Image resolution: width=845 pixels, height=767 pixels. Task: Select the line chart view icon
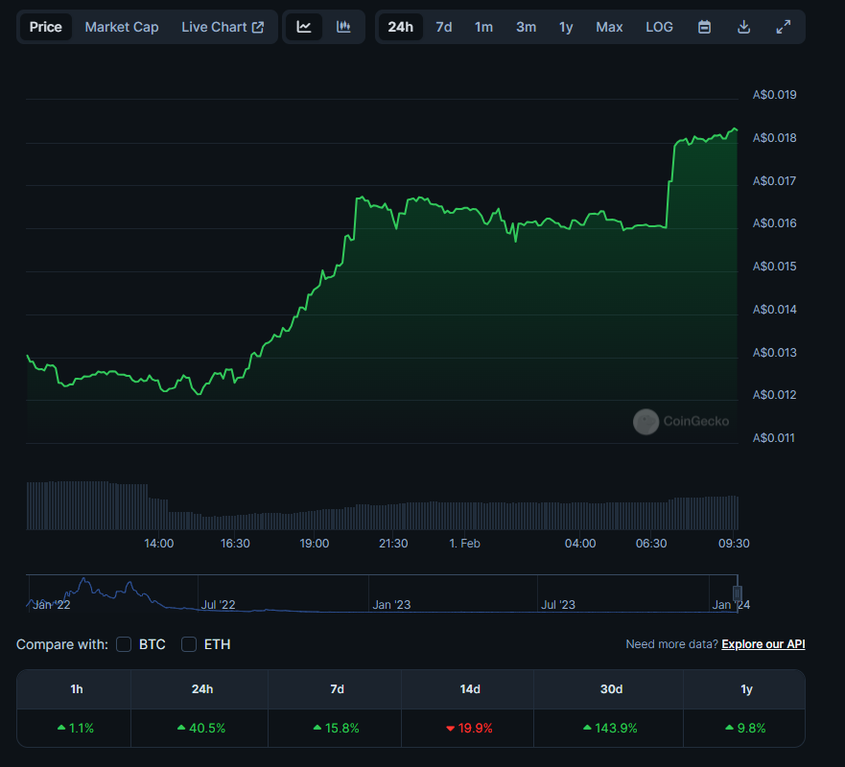(x=303, y=27)
